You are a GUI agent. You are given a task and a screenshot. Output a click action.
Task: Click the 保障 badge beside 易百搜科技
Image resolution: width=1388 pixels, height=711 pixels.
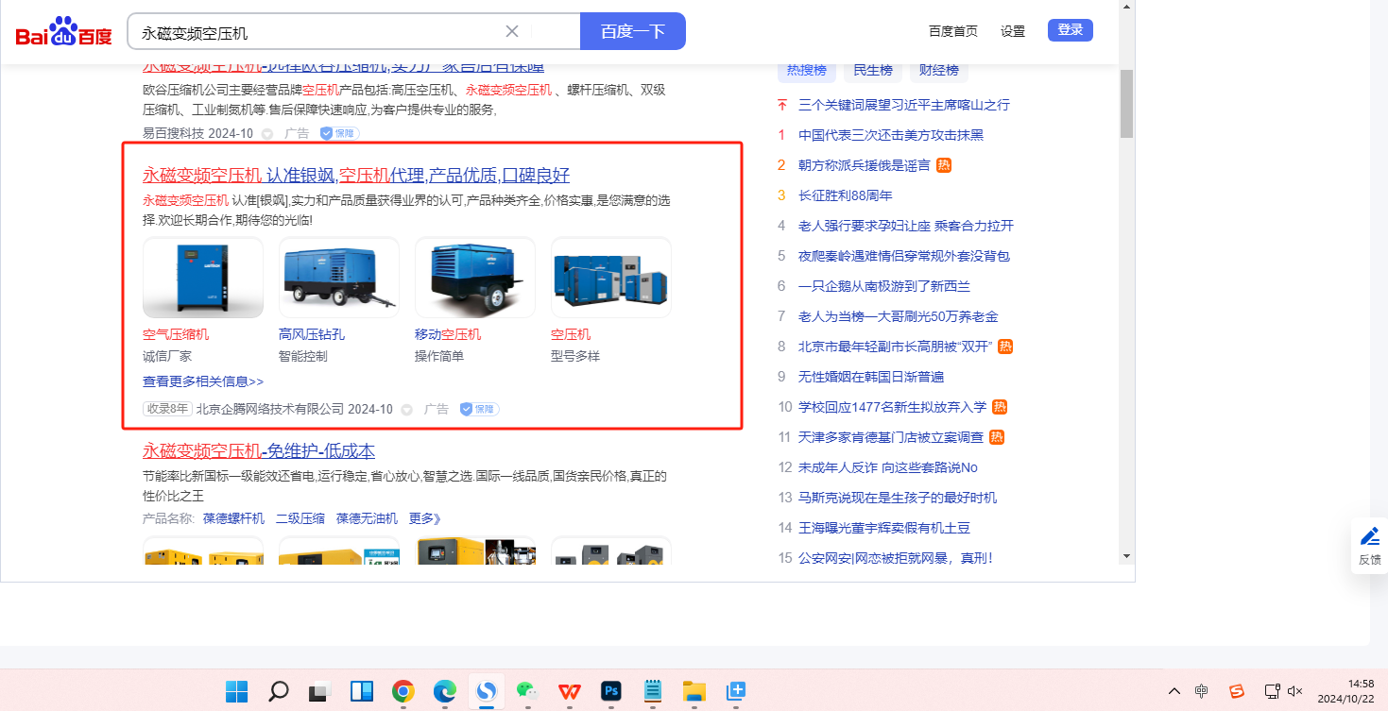click(339, 133)
